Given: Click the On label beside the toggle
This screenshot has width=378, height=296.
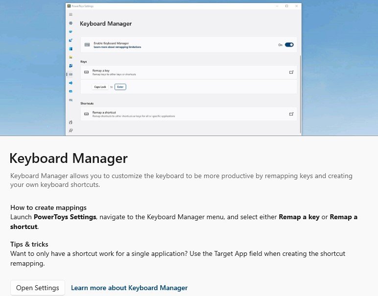Looking at the screenshot, I should 280,45.
